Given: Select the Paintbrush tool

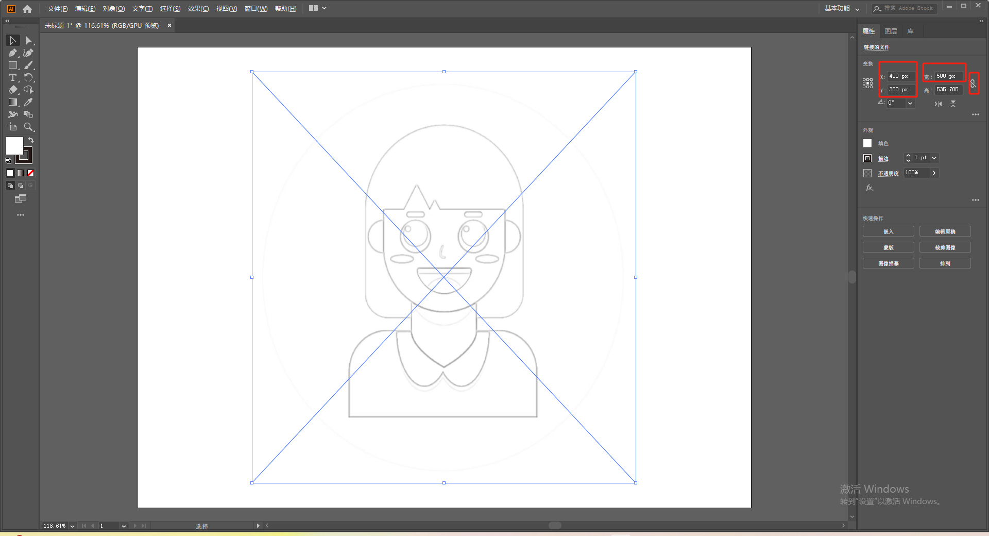Looking at the screenshot, I should (x=29, y=65).
